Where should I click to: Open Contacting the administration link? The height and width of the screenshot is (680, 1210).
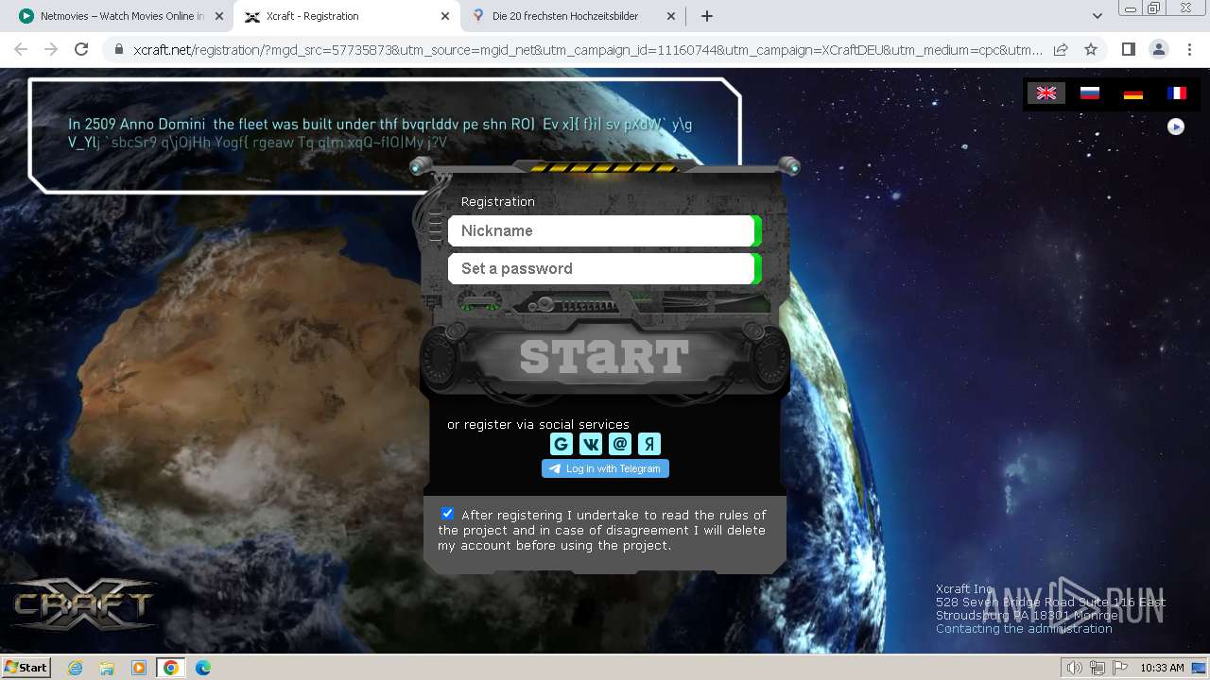1024,629
